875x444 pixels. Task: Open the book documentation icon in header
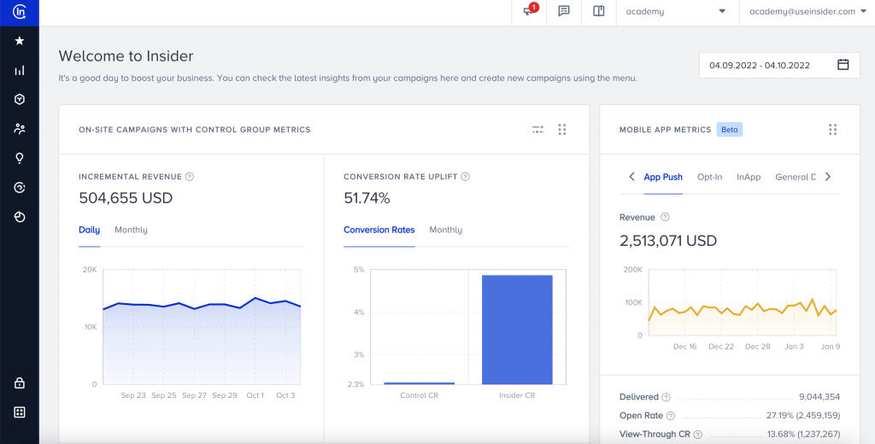(598, 12)
